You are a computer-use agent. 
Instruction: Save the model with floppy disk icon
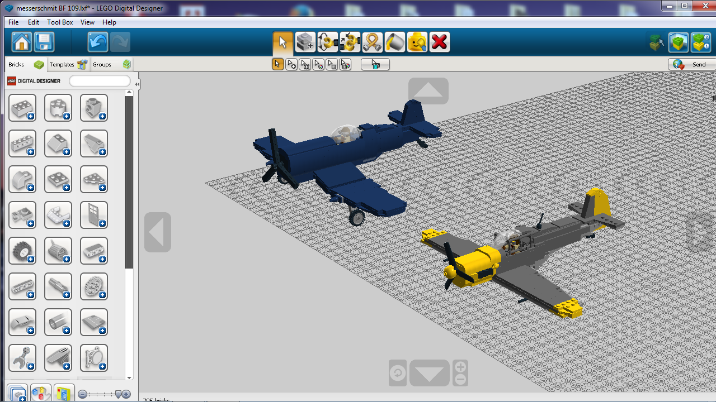[44, 42]
